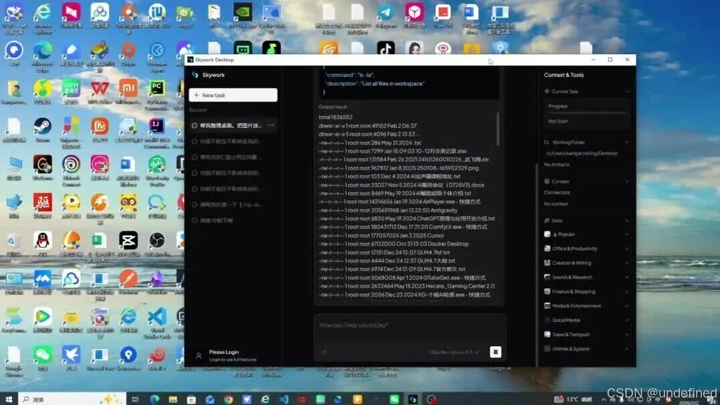Click the New task button
The image size is (720, 405).
(233, 95)
